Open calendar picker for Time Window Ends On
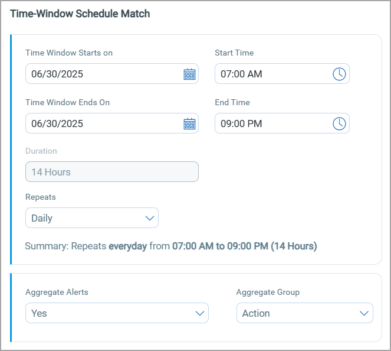 [189, 123]
